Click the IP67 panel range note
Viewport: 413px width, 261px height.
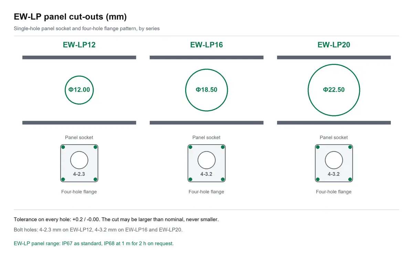(94, 243)
